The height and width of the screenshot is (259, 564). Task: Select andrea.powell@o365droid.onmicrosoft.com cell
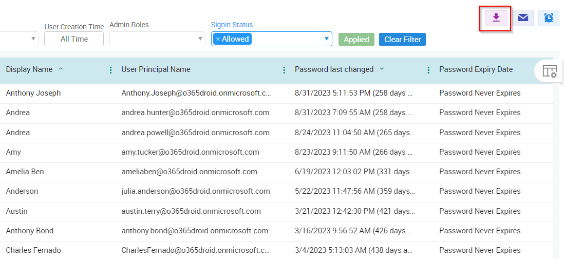[195, 133]
